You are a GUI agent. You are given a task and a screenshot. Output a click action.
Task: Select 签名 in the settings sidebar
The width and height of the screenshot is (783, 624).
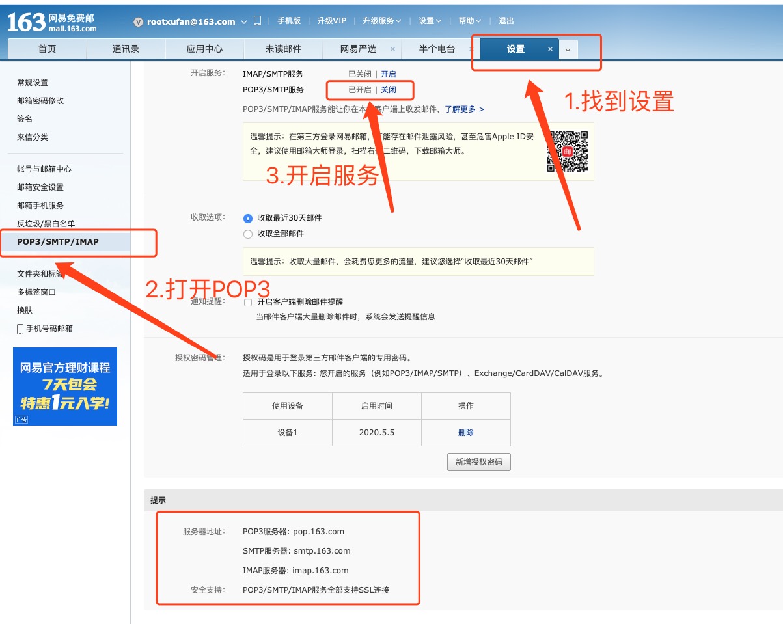(x=25, y=119)
